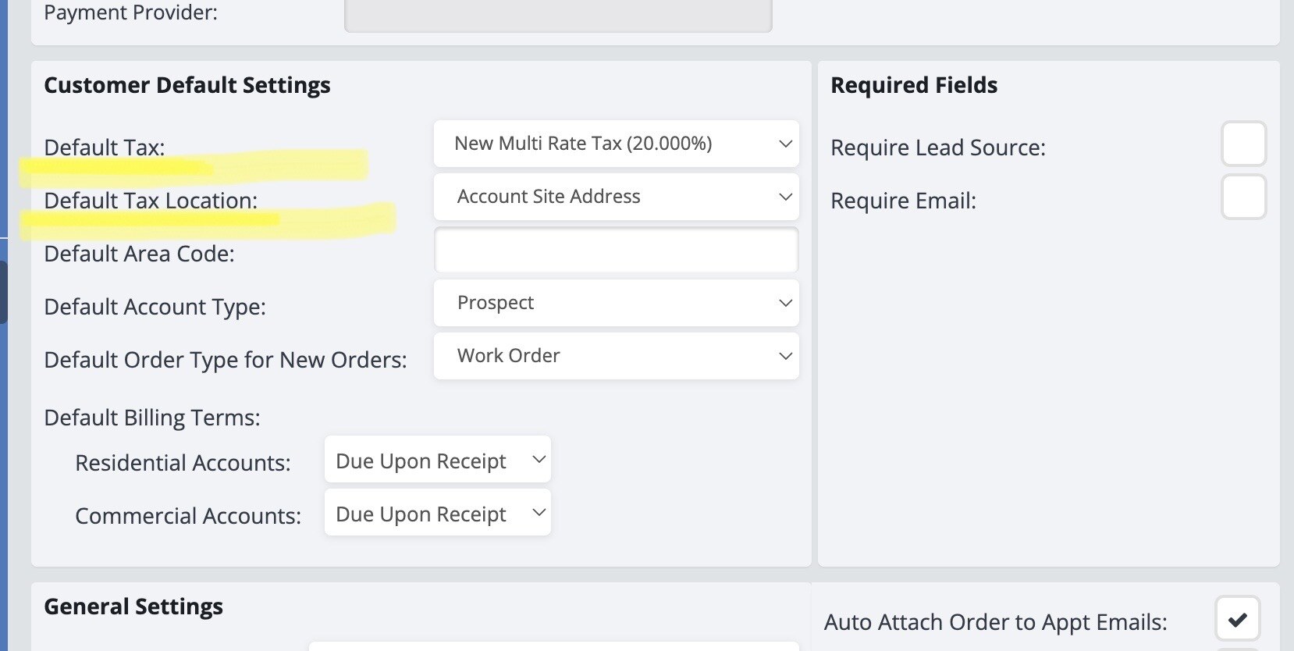Click the Required Fields heading
Screen dimensions: 1294x651
click(x=914, y=85)
